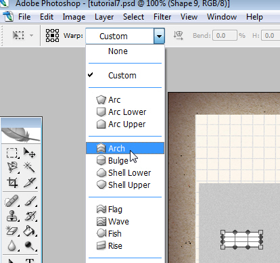
Task: Select the Healing Brush tool
Action: (11, 201)
